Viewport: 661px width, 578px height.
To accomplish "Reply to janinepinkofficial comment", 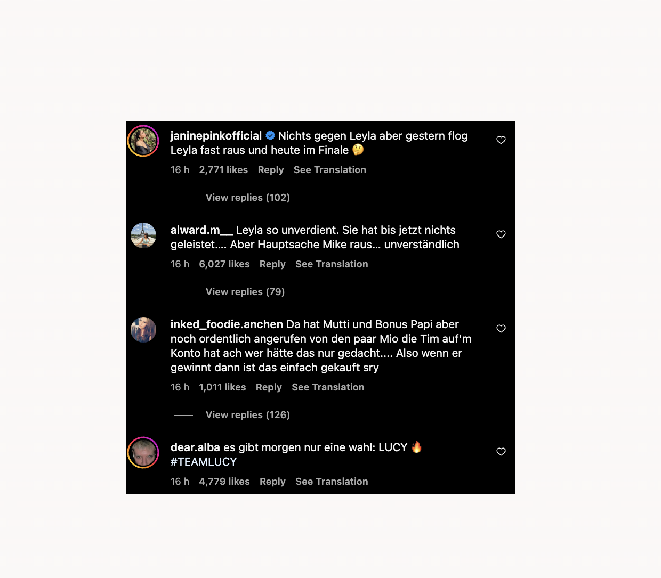I will tap(271, 170).
